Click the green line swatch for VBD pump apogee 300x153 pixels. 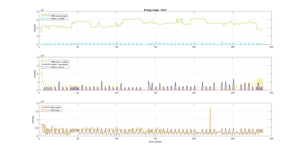[46, 16]
